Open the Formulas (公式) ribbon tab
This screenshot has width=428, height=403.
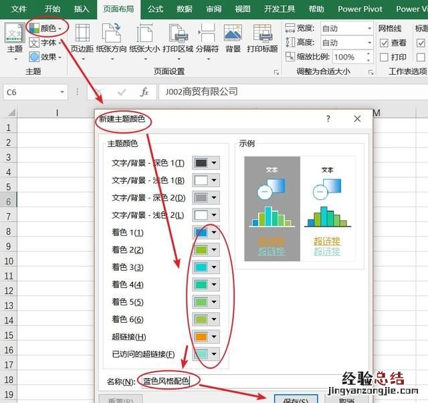tap(155, 9)
